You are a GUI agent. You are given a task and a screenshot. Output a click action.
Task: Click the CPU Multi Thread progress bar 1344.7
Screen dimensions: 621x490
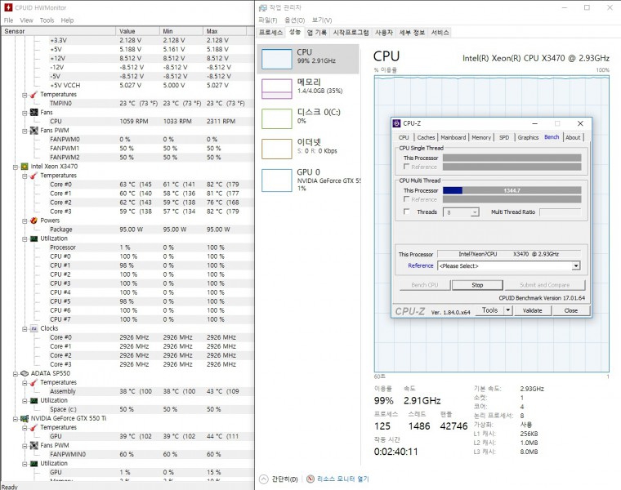pyautogui.click(x=512, y=190)
